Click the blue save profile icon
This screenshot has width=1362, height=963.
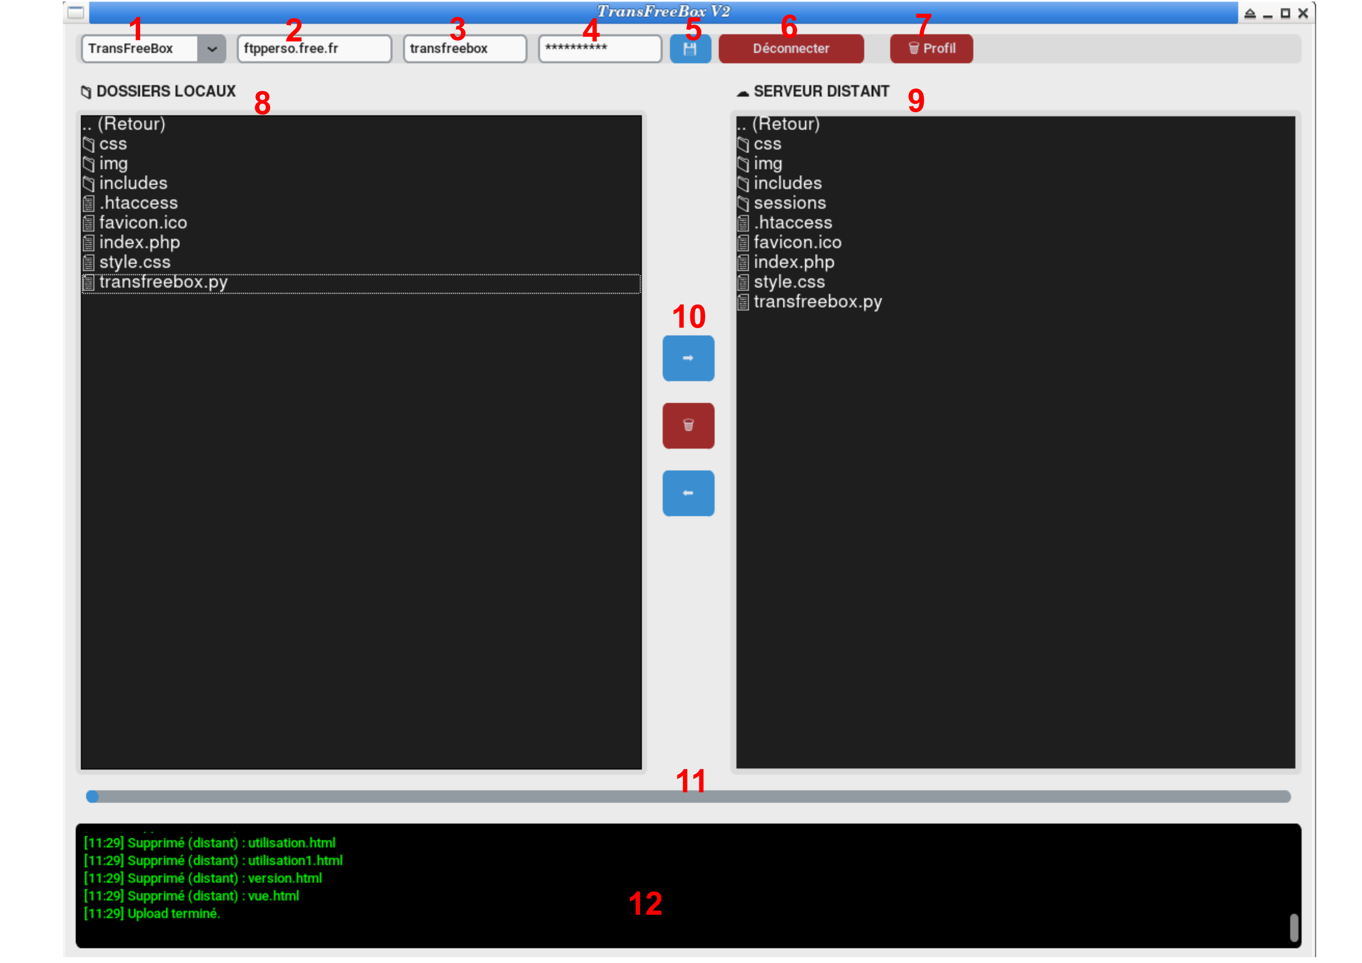click(690, 49)
